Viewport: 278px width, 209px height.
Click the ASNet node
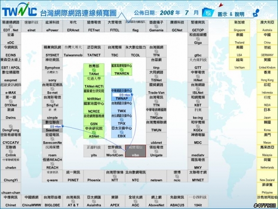94,132
